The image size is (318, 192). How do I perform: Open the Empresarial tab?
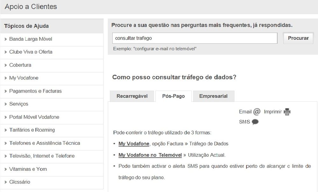click(x=213, y=96)
